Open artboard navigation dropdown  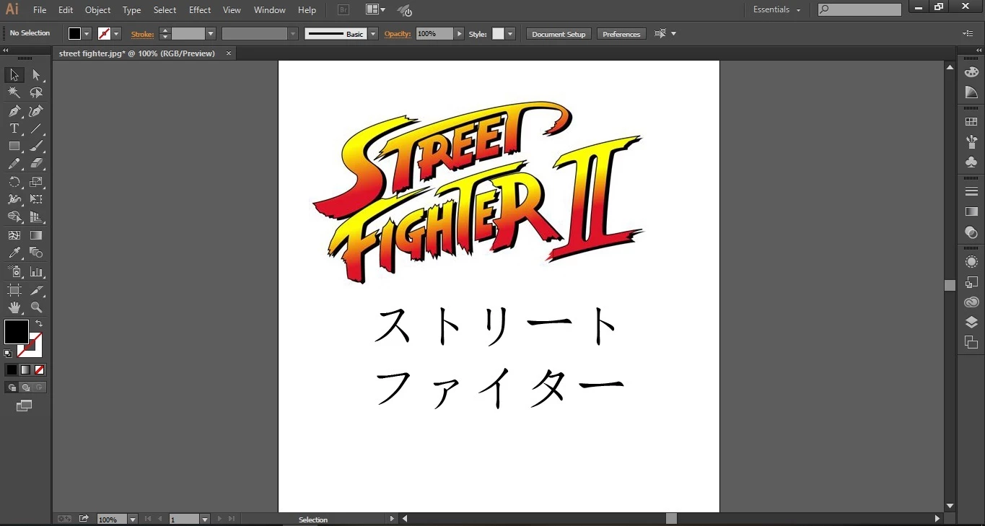coord(205,520)
